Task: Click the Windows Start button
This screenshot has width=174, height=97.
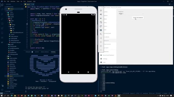Action: pyautogui.click(x=2, y=96)
